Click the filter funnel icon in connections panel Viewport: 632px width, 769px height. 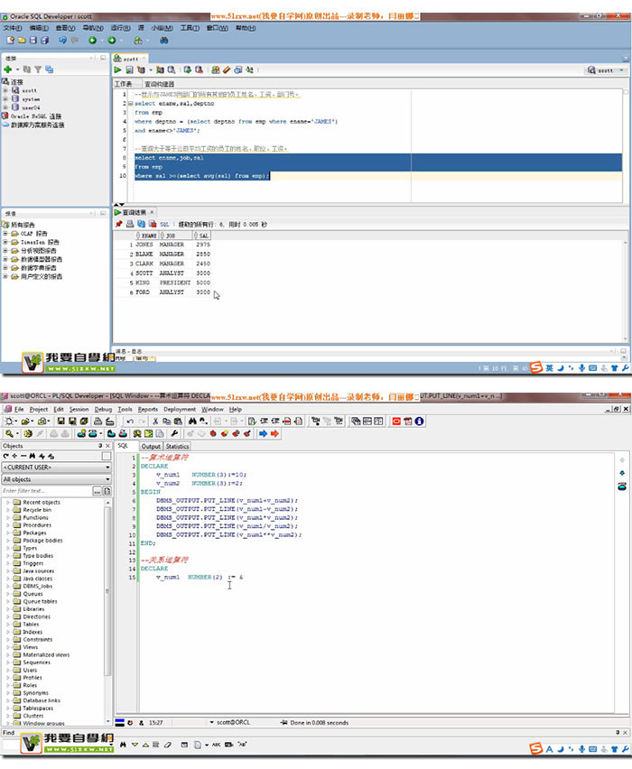tap(38, 69)
